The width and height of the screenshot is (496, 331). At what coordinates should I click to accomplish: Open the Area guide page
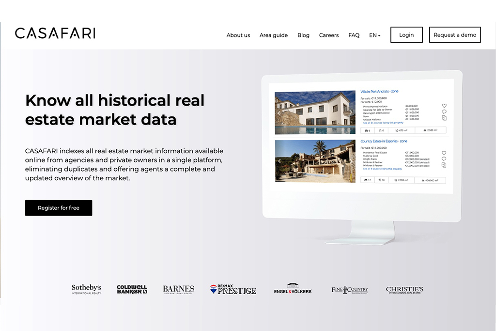click(274, 35)
